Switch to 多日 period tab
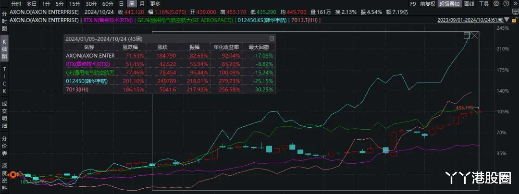 32,4
